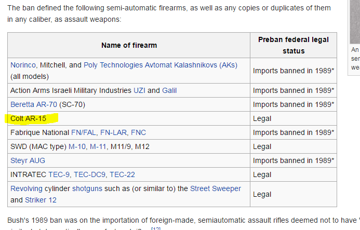Viewport: 360px width, 230px height.
Task: Click the FNC link
Action: (139, 132)
